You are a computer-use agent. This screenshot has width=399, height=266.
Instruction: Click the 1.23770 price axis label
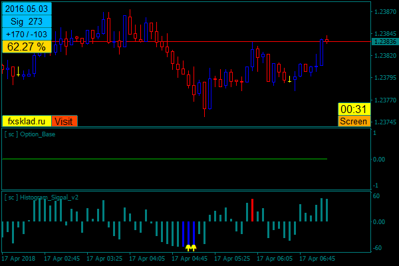385,100
